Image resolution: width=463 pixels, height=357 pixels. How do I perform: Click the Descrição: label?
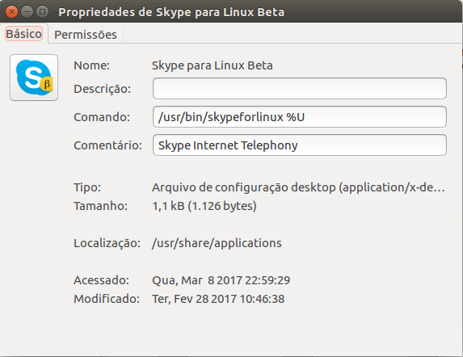point(103,89)
